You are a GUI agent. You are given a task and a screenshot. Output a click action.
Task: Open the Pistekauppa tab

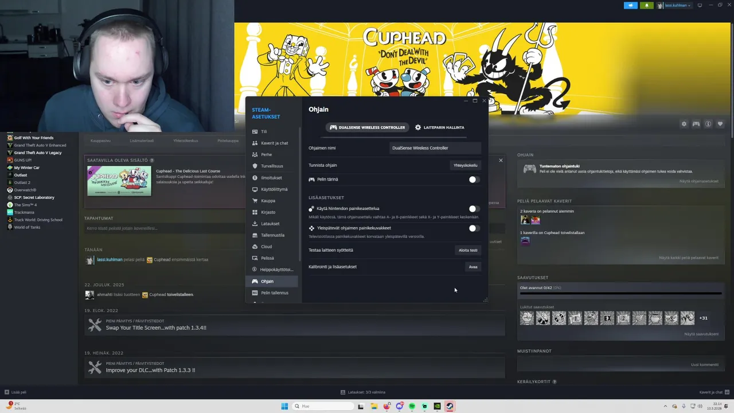[228, 141]
